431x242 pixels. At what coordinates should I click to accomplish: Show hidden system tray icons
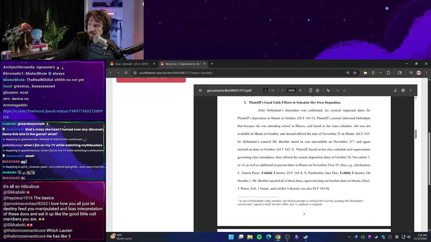pyautogui.click(x=349, y=237)
